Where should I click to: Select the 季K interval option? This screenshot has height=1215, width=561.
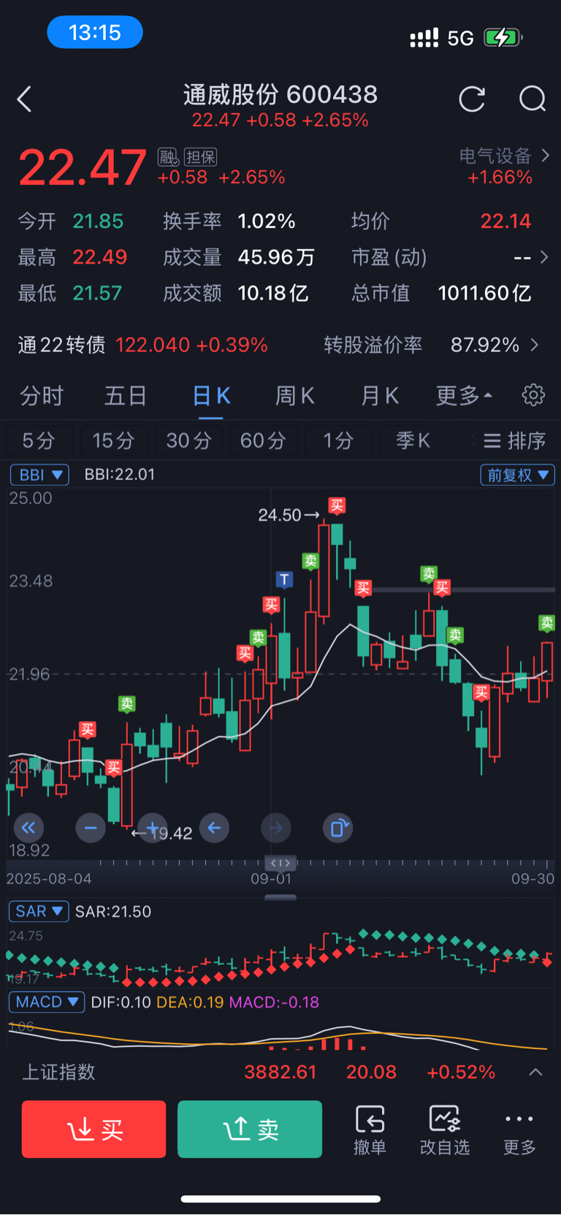coord(413,441)
